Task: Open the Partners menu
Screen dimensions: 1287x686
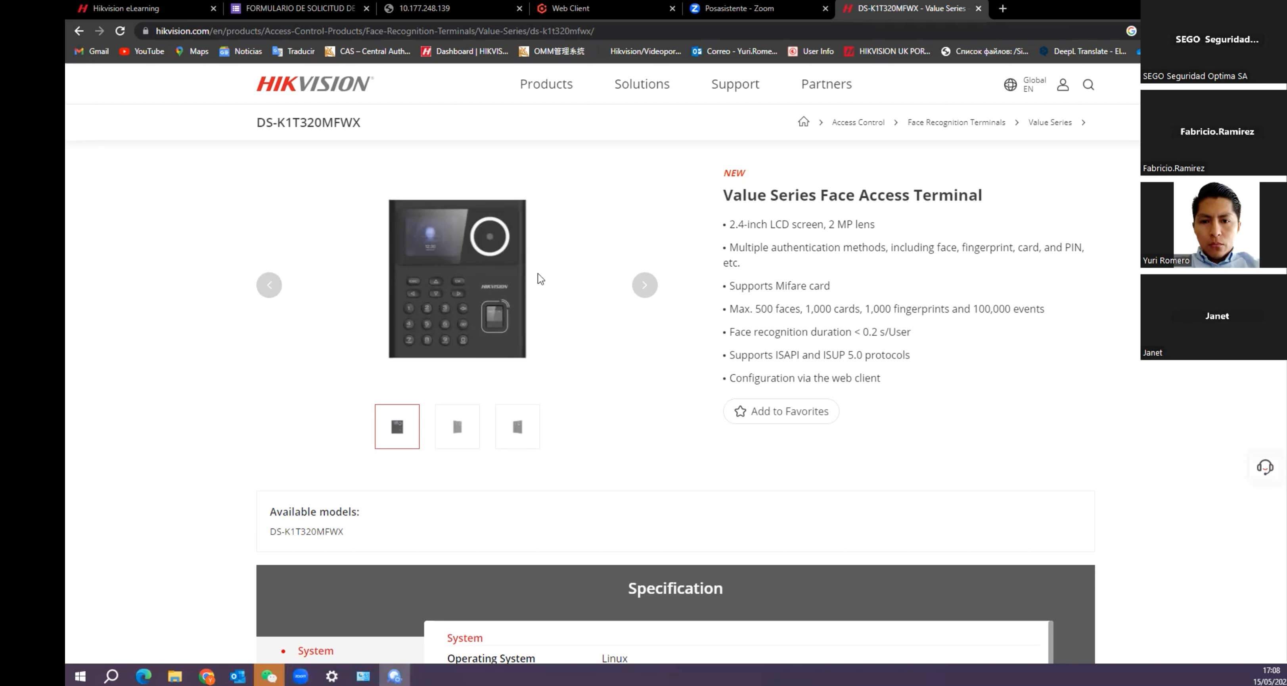Action: (x=826, y=84)
